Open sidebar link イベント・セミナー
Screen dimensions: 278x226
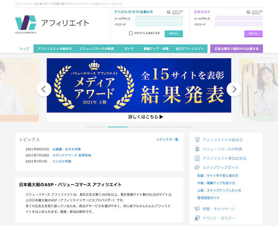[219, 218]
